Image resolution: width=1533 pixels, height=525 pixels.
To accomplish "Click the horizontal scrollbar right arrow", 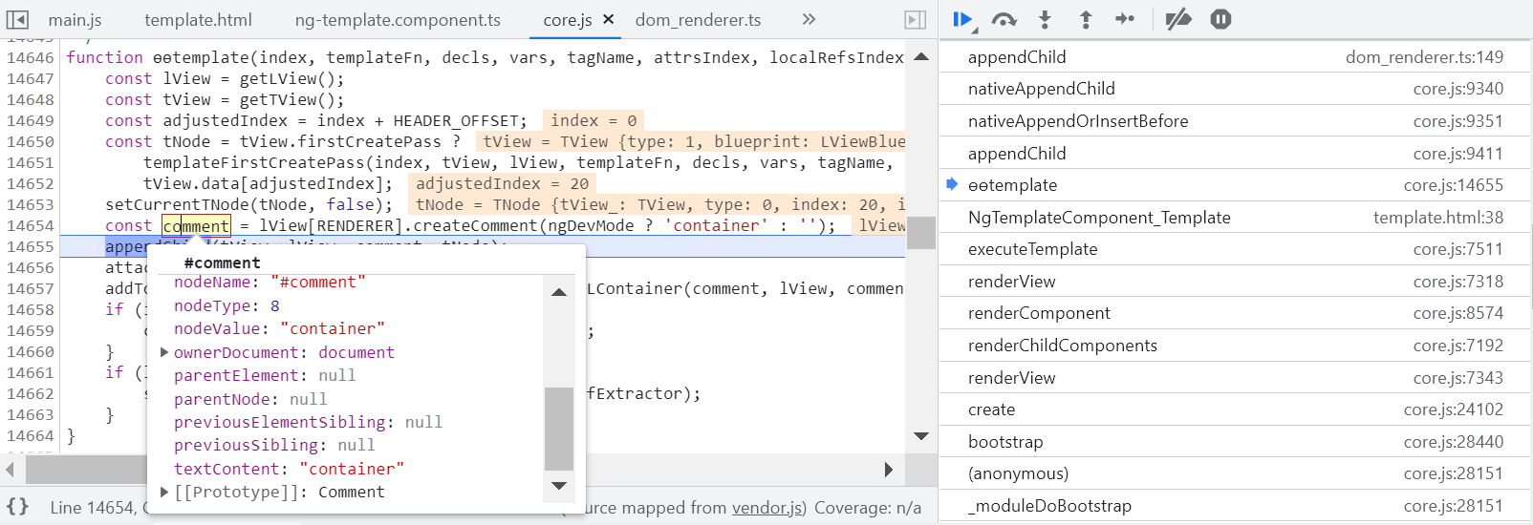I will tap(890, 470).
